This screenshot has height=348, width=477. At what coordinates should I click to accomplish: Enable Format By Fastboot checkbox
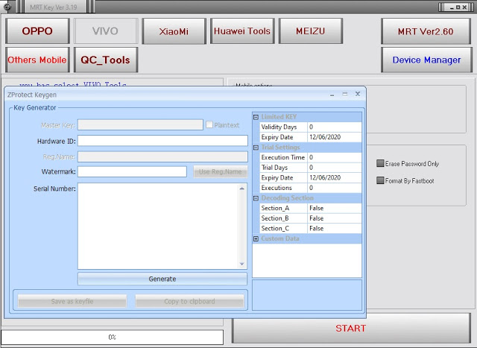click(380, 180)
